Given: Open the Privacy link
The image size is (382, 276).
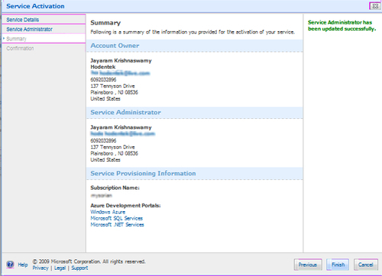Looking at the screenshot, I should pos(40,268).
